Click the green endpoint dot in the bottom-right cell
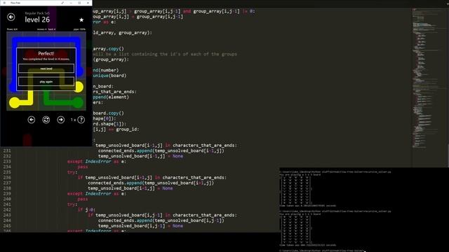The image size is (449, 252). coord(78,103)
